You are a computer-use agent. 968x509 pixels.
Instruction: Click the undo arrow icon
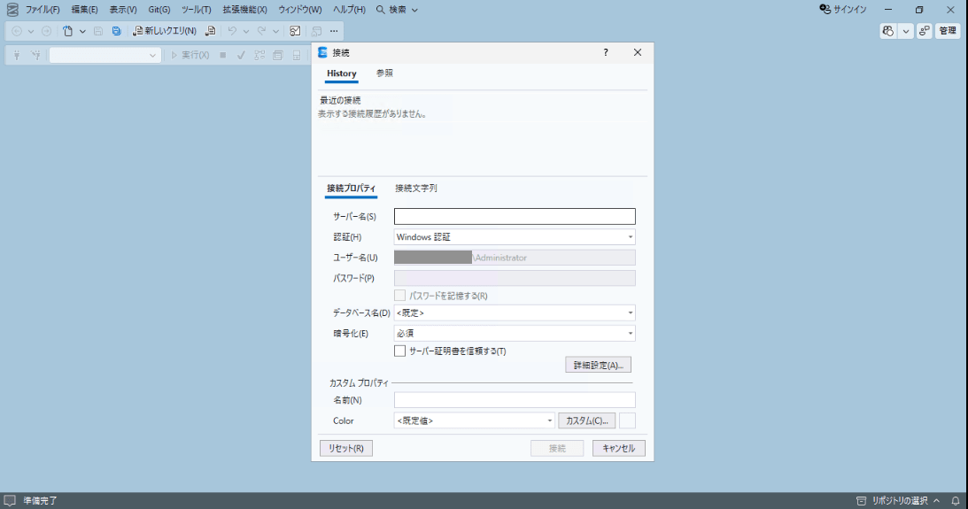232,31
